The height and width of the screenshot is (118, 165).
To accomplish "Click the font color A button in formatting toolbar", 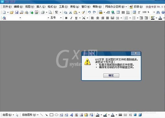I will [160, 18].
